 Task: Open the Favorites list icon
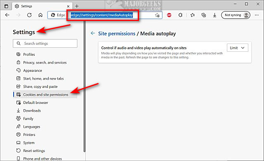193,15
